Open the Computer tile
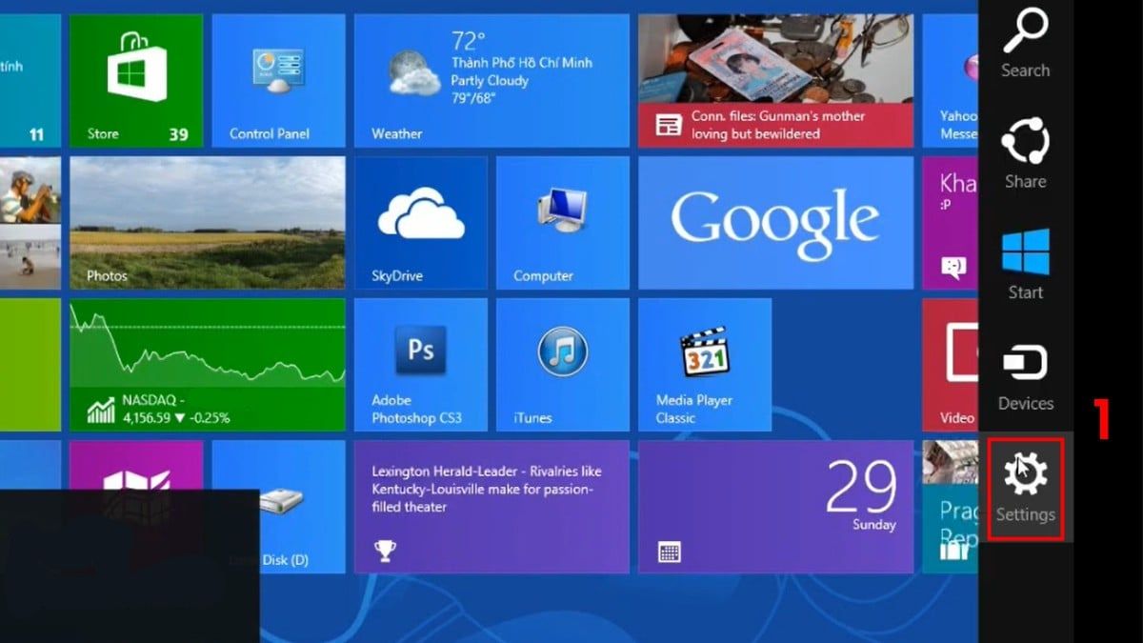Image resolution: width=1143 pixels, height=643 pixels. click(562, 222)
